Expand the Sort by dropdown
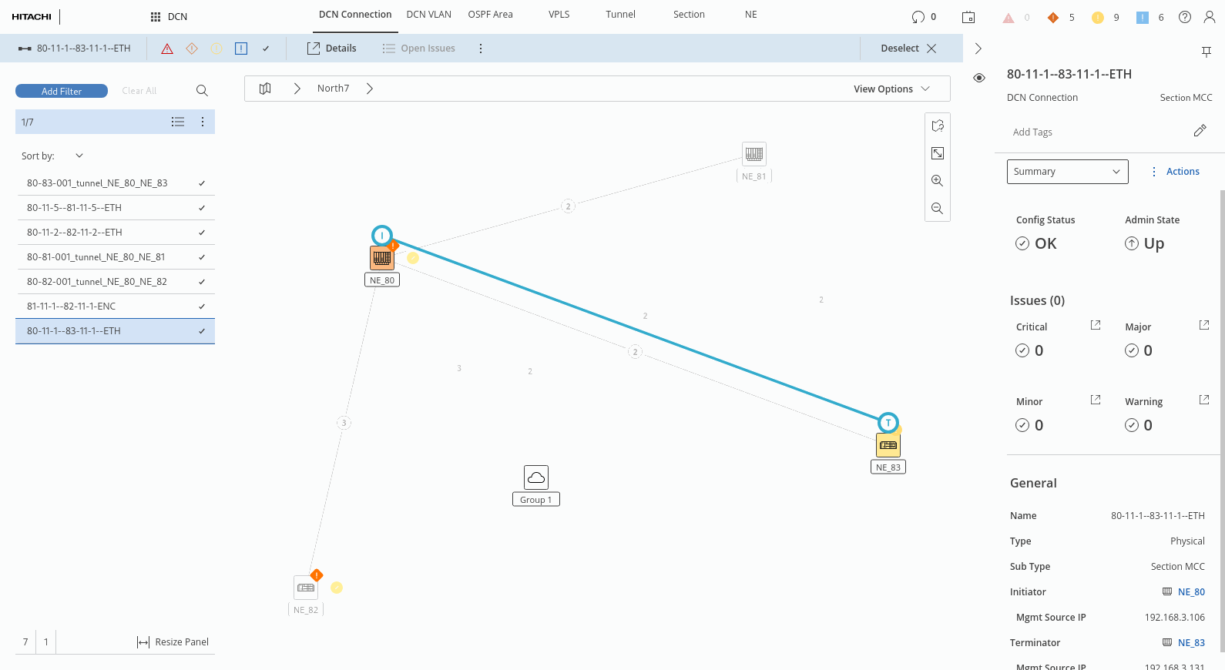 (x=79, y=156)
